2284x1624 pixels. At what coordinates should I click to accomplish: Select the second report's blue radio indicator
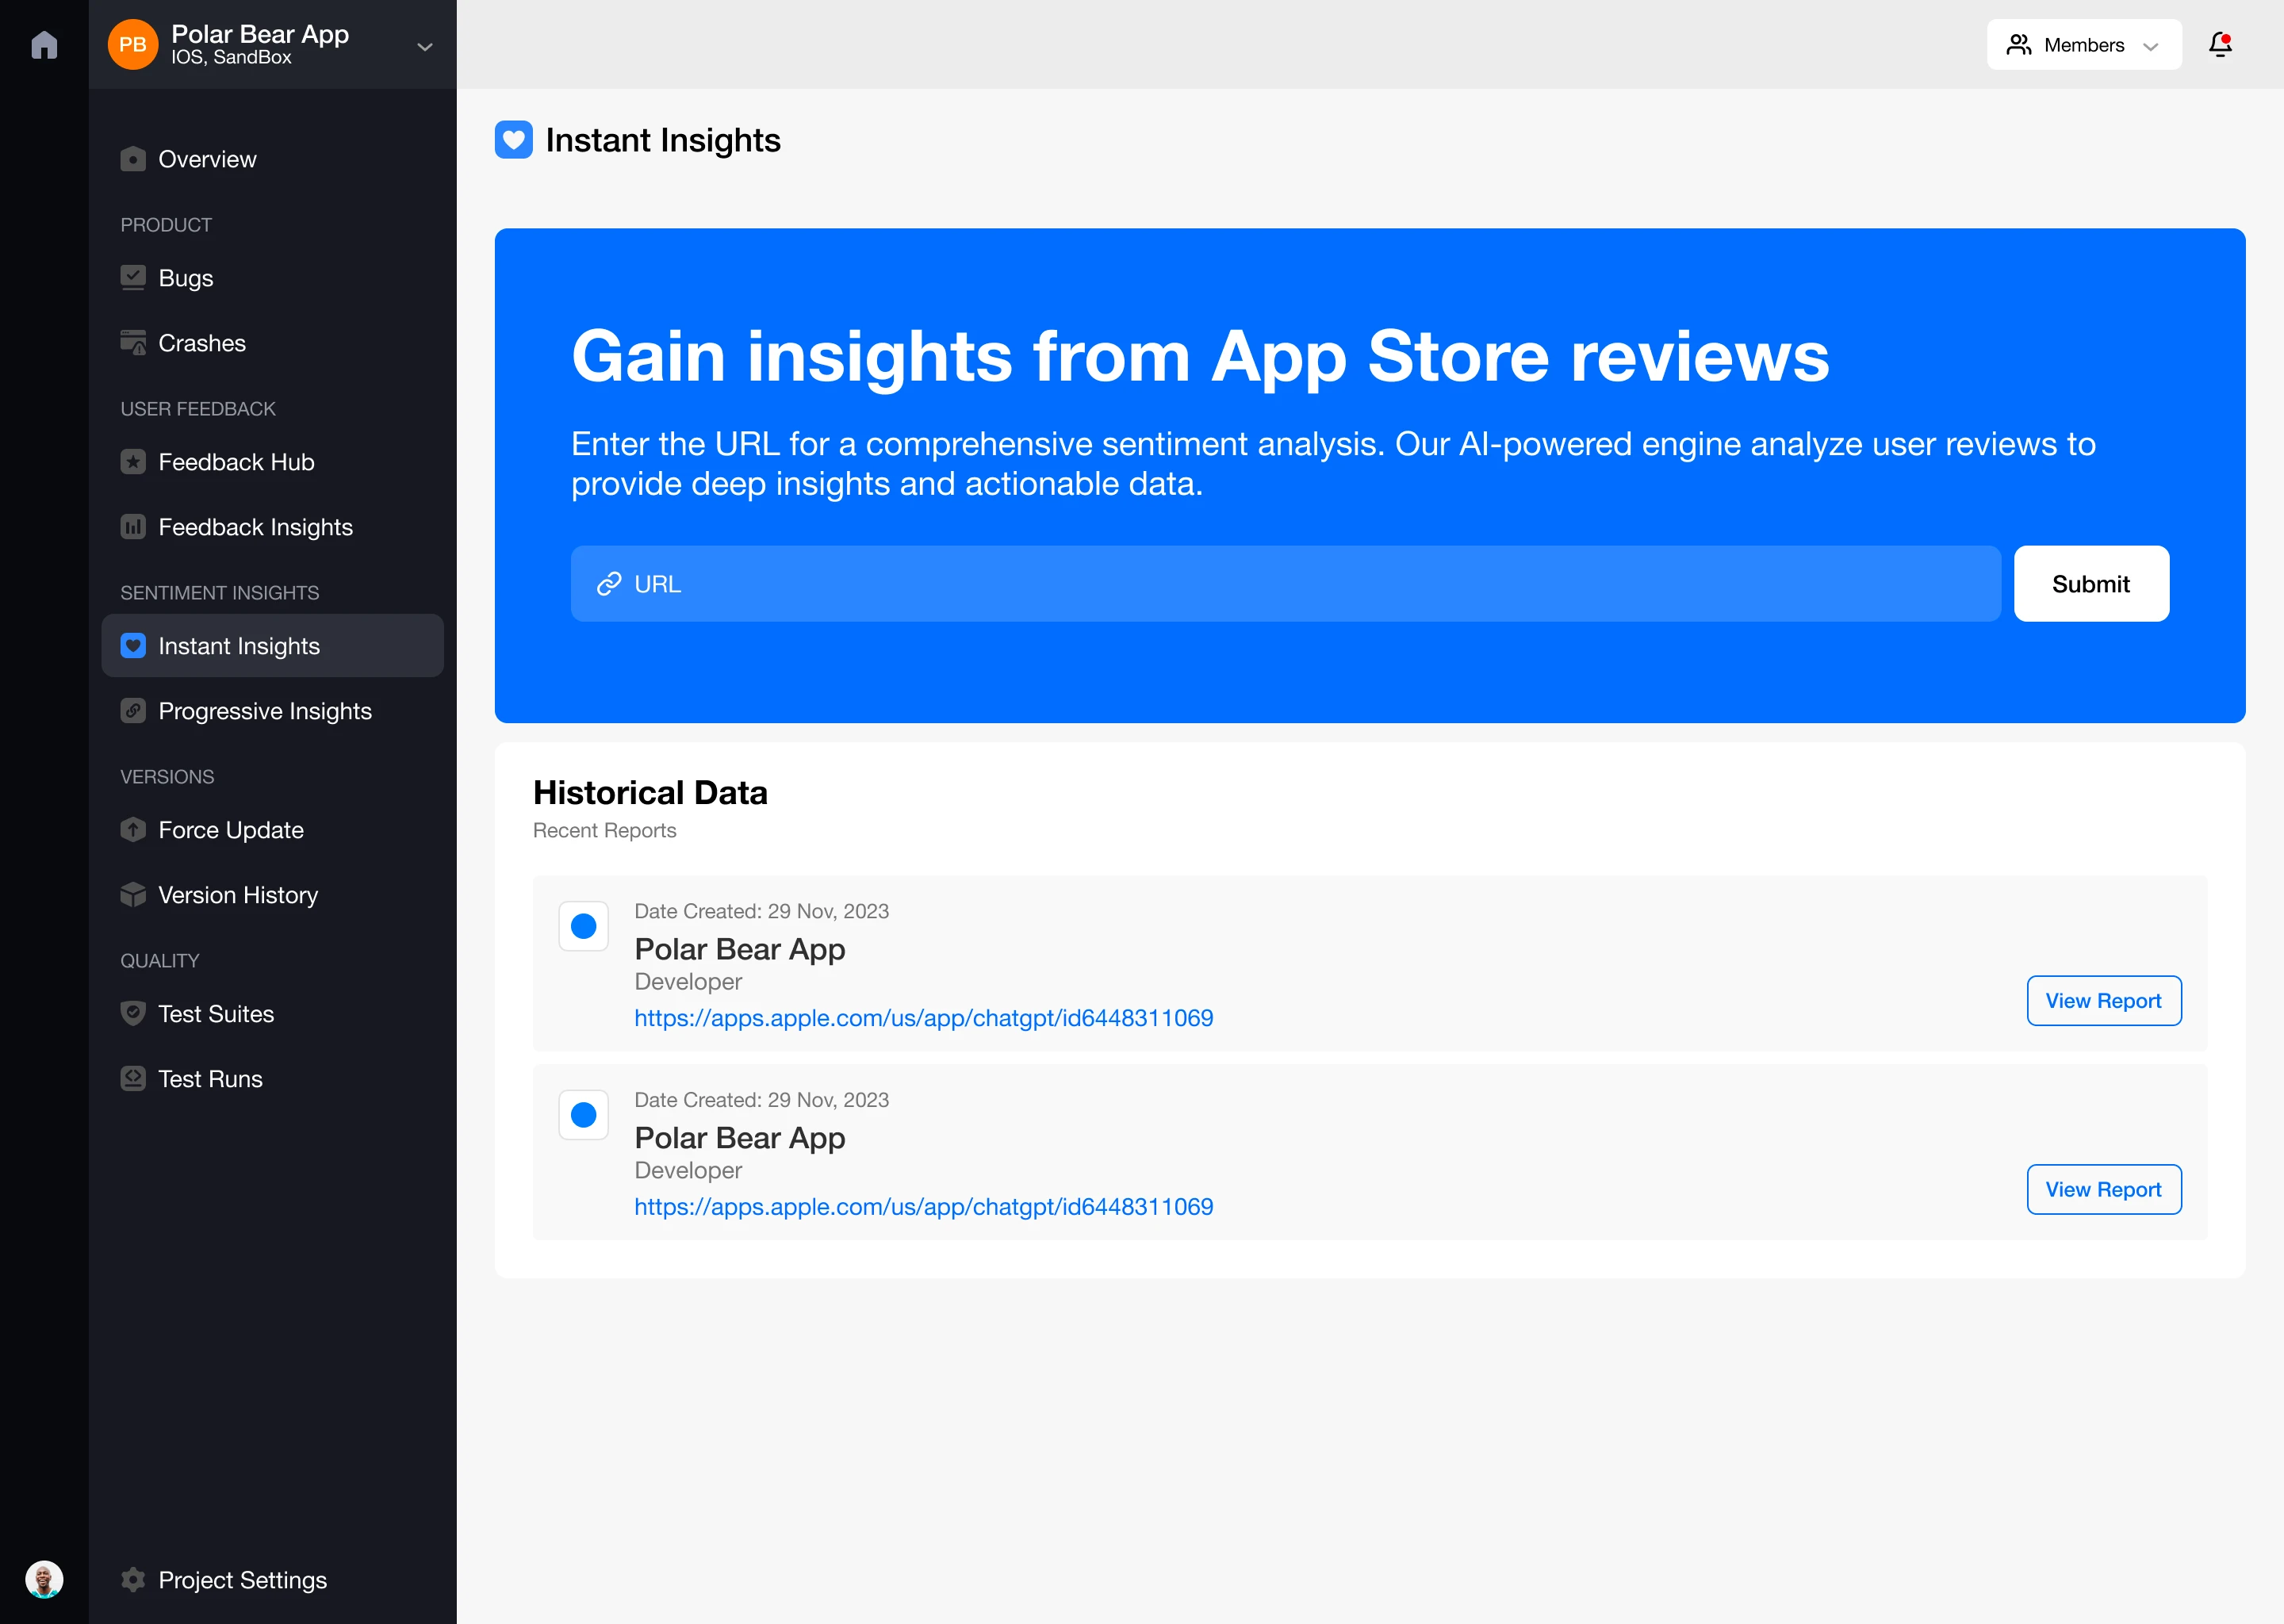click(584, 1115)
